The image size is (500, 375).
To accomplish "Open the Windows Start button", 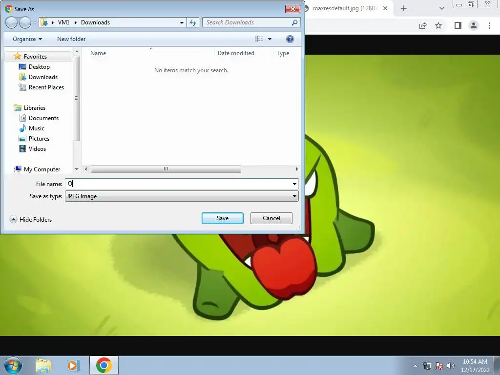I will coord(13,365).
